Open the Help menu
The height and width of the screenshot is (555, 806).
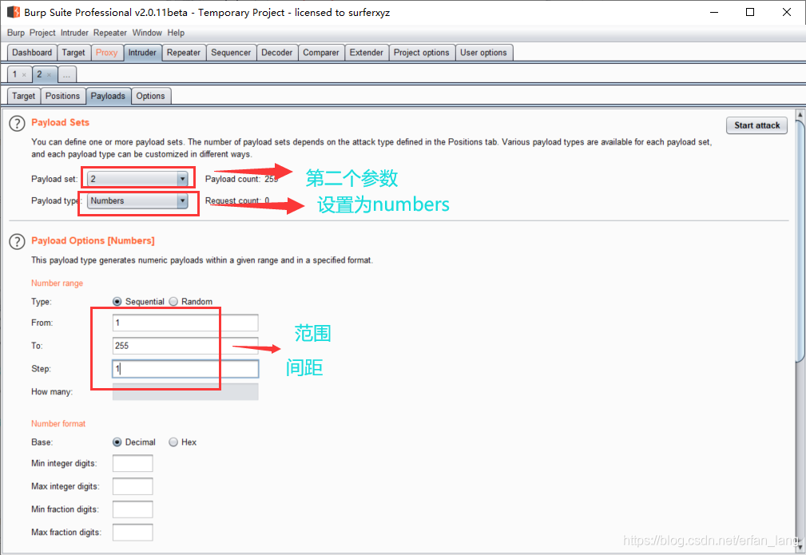pyautogui.click(x=176, y=33)
